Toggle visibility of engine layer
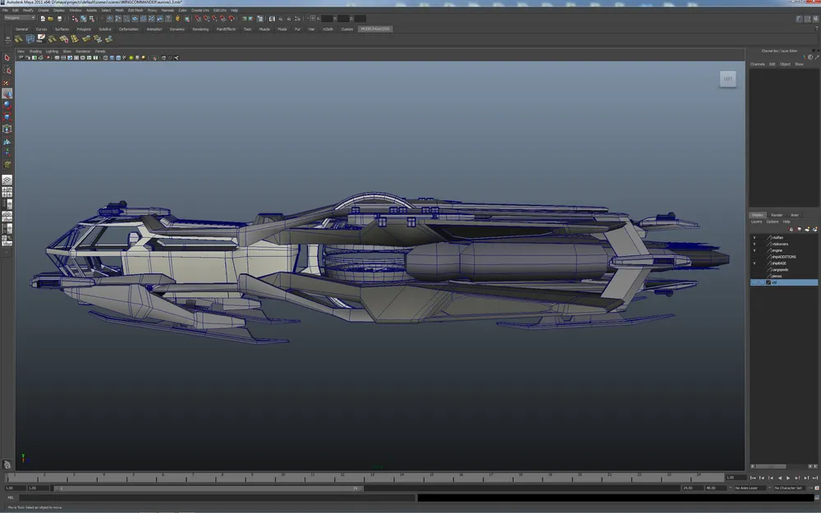This screenshot has width=821, height=513. [x=754, y=250]
